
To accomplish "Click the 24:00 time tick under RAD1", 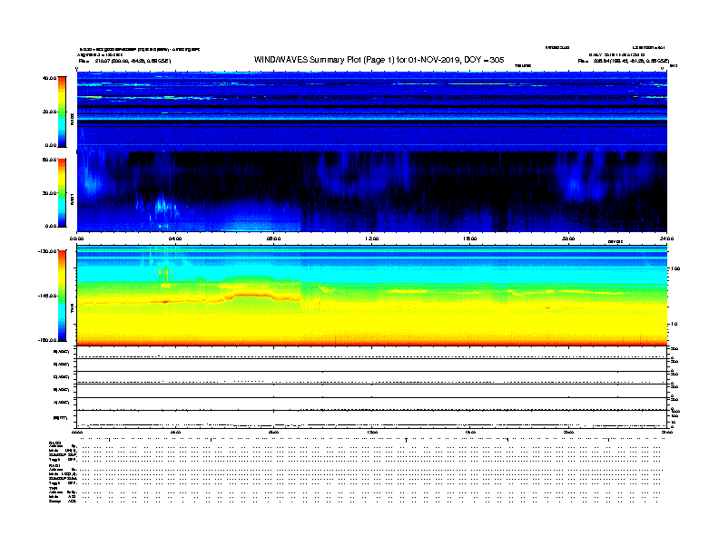I will (666, 239).
